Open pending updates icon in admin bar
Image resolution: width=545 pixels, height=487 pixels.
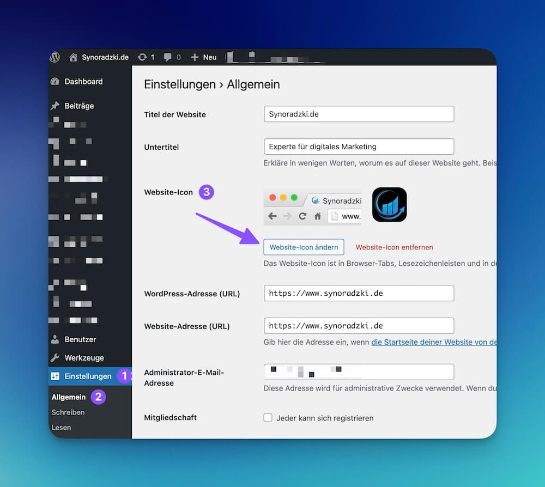pos(142,57)
